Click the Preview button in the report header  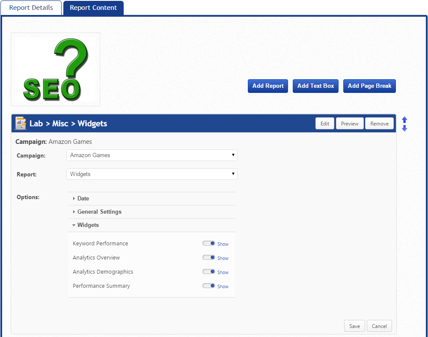click(350, 124)
